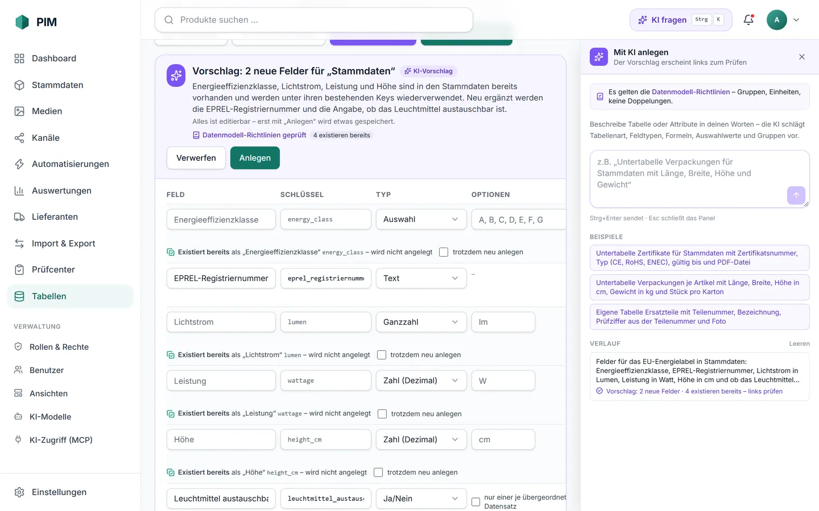Click the Benutzer people icon
819x511 pixels.
point(18,370)
